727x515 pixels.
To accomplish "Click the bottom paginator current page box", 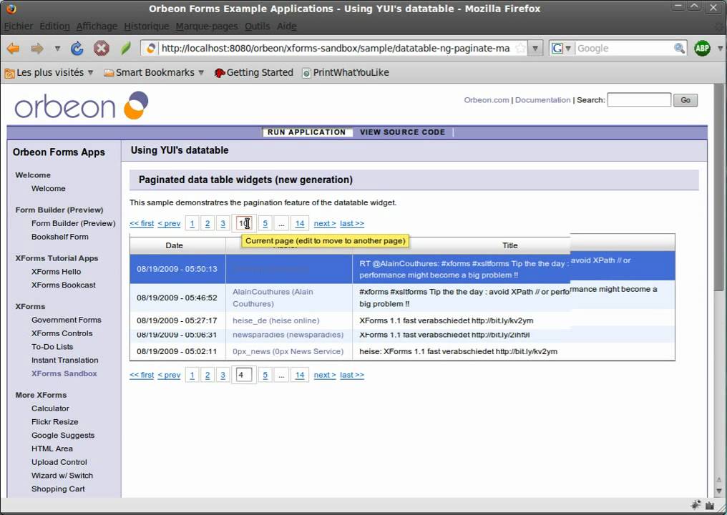I will point(244,375).
